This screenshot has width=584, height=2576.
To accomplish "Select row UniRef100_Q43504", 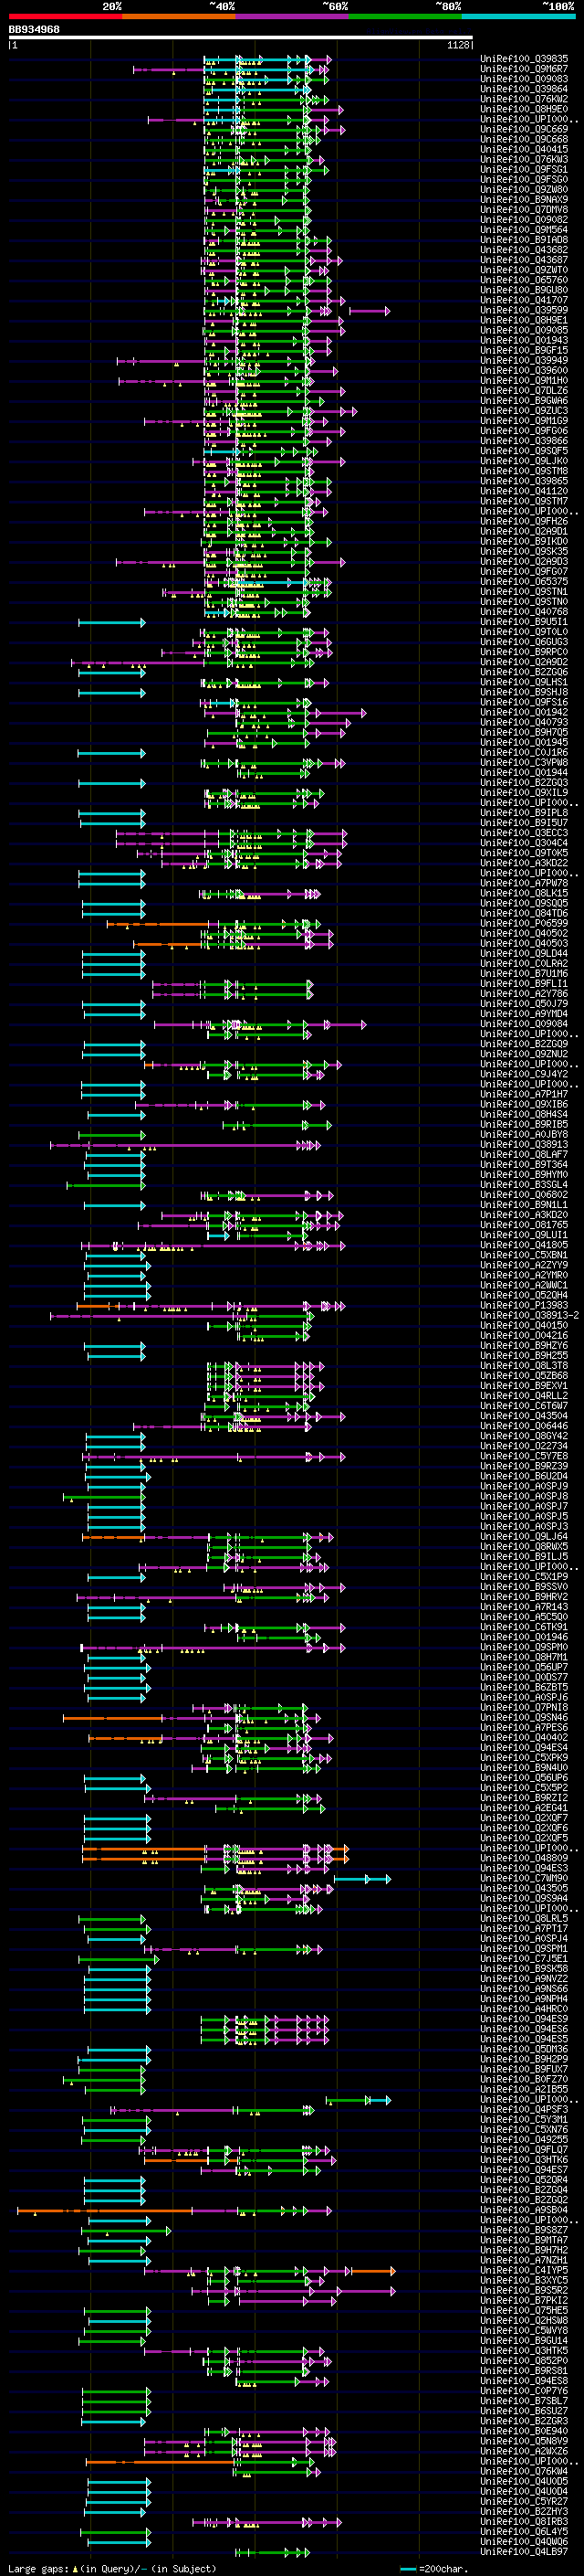I will (x=524, y=1416).
